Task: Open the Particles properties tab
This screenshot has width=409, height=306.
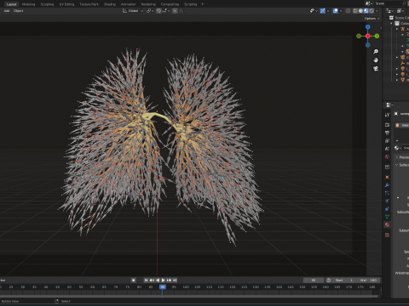Action: (387, 193)
